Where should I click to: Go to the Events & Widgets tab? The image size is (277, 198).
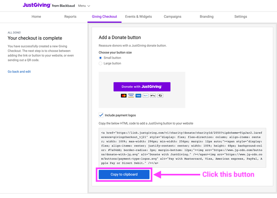138,17
